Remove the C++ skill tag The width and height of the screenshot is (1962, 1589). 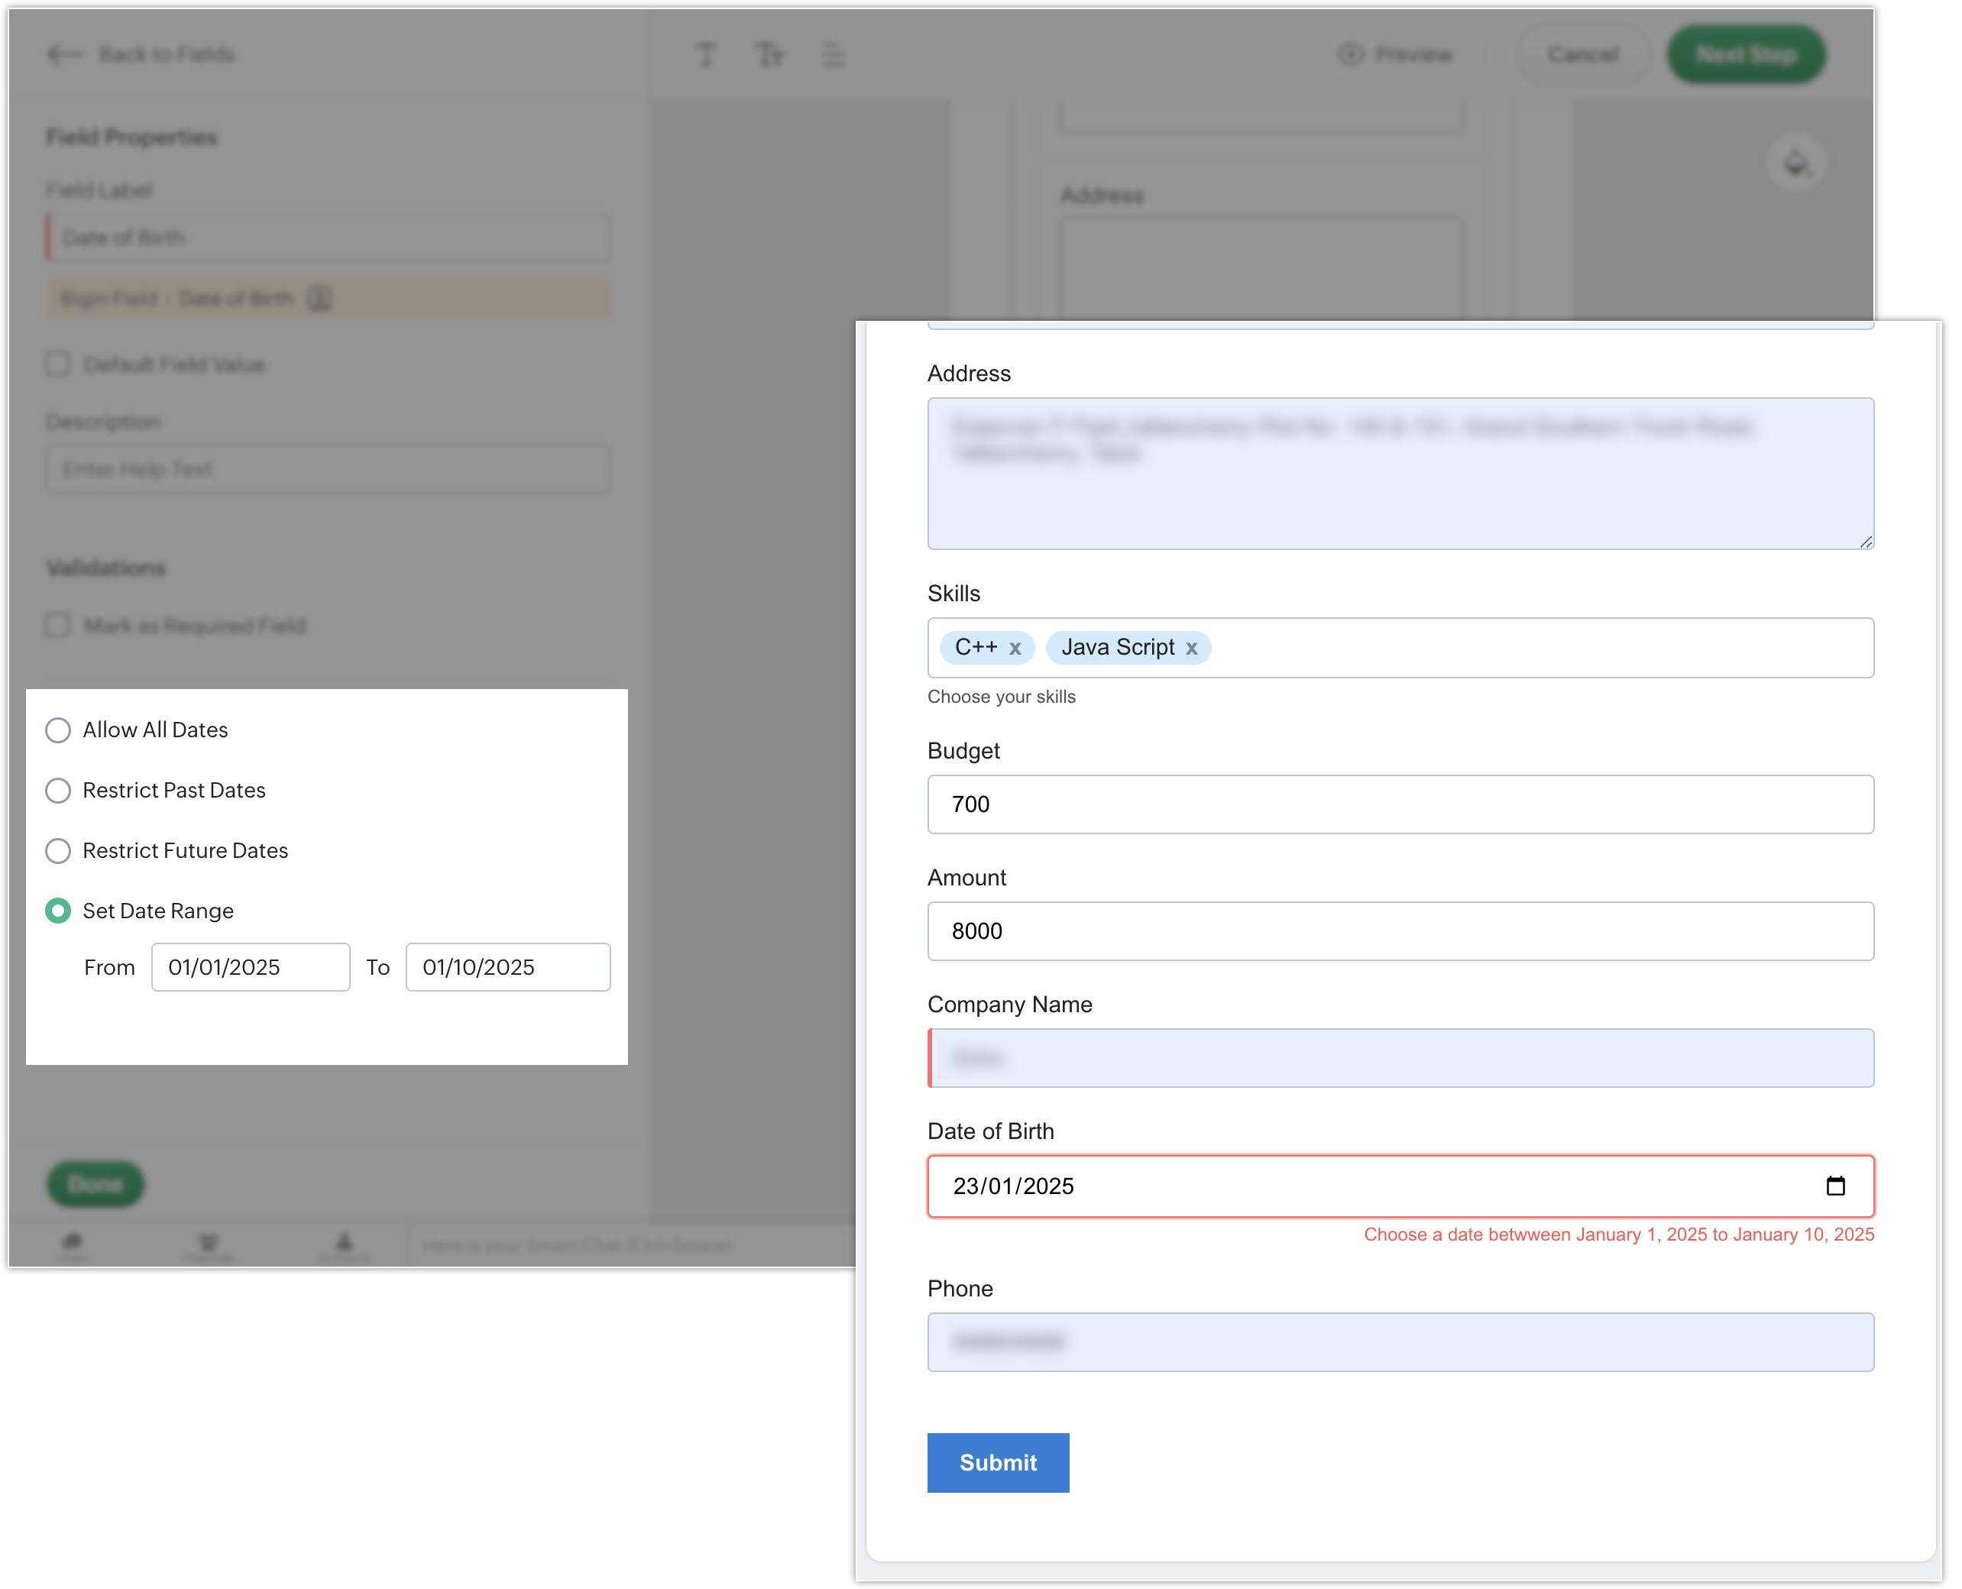tap(1015, 649)
